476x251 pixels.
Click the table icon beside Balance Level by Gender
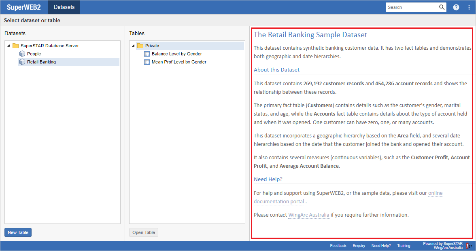pyautogui.click(x=147, y=54)
